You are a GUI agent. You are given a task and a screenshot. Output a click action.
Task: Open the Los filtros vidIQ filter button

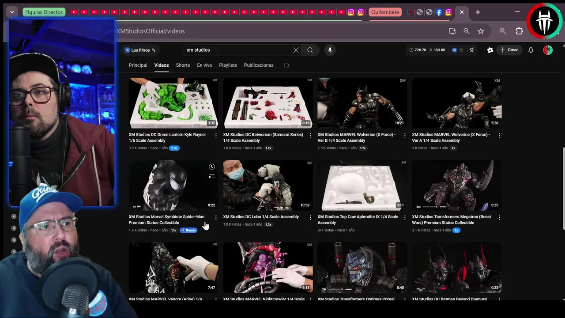coord(140,50)
